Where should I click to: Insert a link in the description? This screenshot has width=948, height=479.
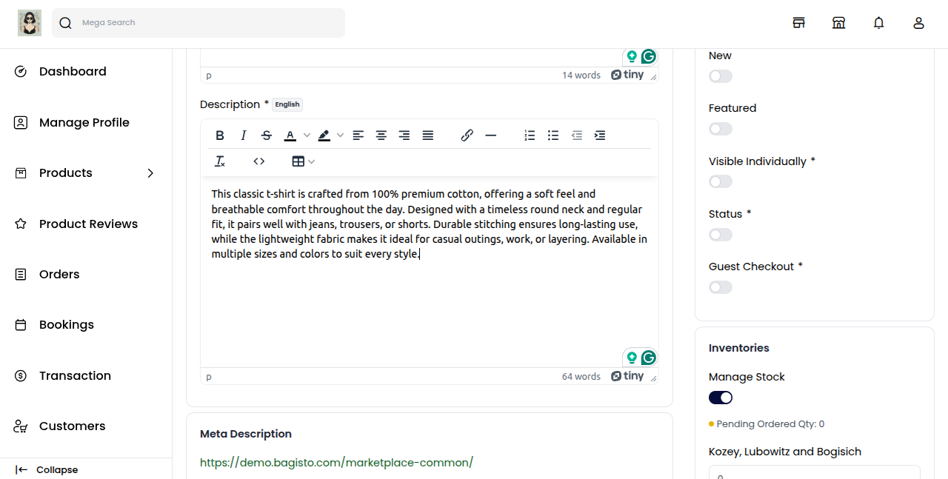click(467, 135)
